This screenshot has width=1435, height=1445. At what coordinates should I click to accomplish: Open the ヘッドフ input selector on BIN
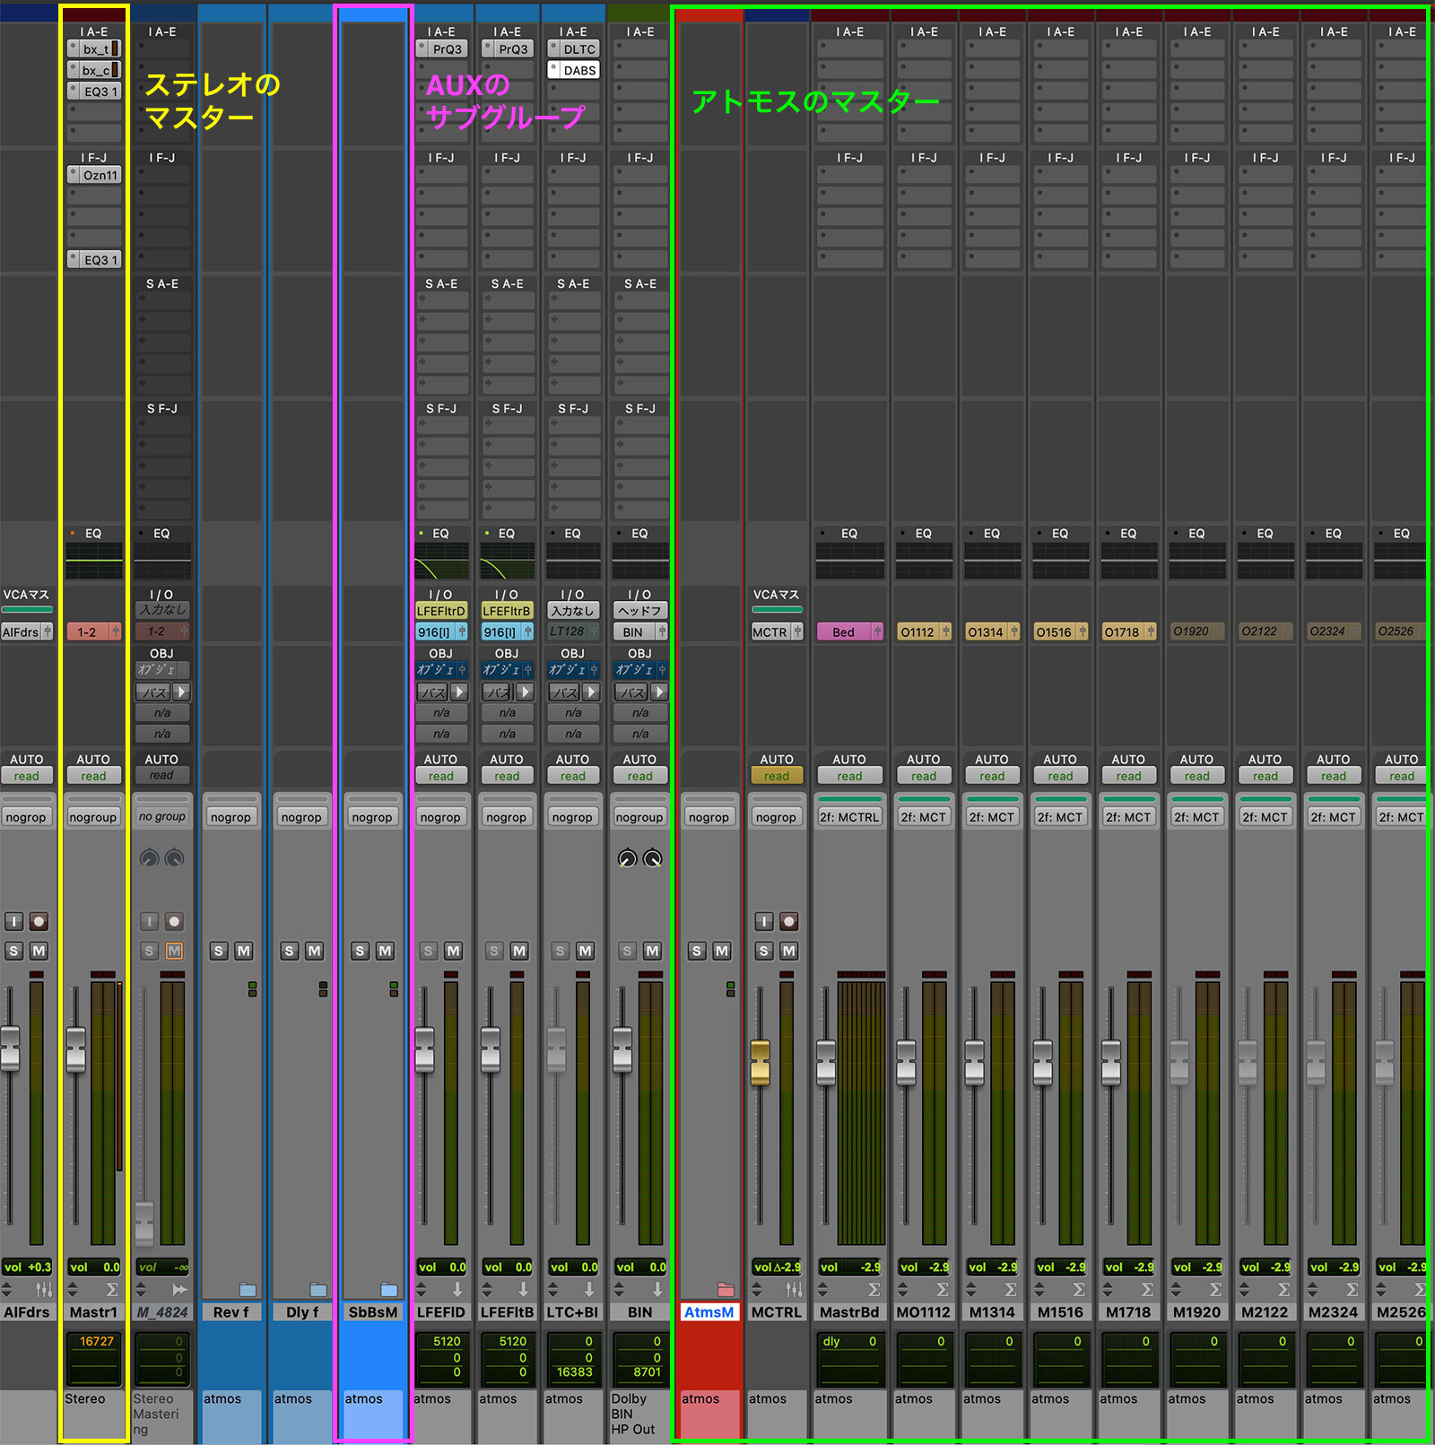point(640,610)
